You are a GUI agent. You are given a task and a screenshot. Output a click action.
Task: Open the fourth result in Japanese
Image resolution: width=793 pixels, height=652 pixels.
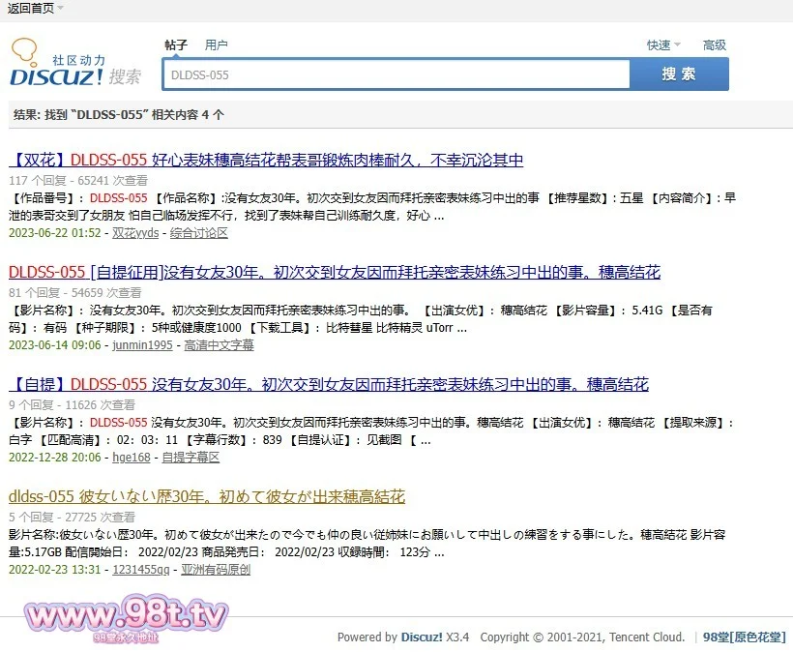(207, 497)
